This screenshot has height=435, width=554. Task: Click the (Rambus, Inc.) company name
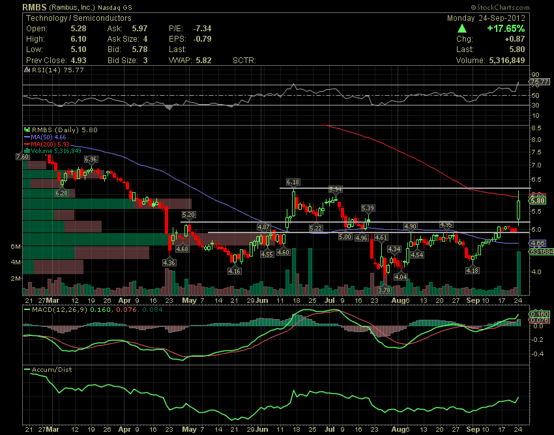(72, 7)
